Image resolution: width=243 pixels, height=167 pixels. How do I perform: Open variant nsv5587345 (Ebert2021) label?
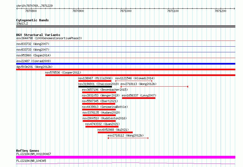tap(100, 101)
